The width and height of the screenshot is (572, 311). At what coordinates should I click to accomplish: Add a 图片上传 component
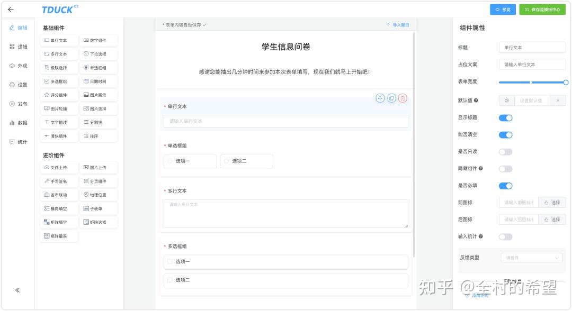[x=99, y=168]
